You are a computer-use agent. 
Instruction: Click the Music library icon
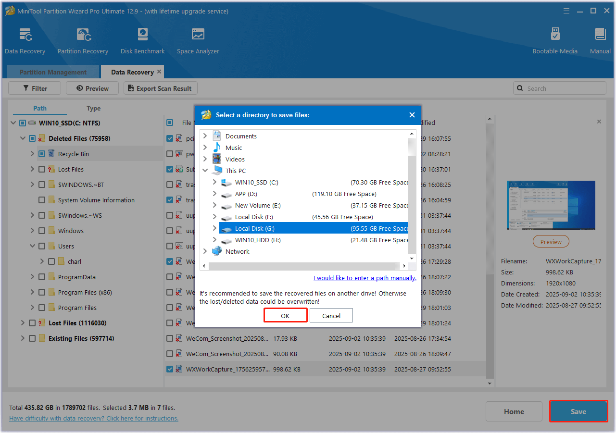click(217, 148)
